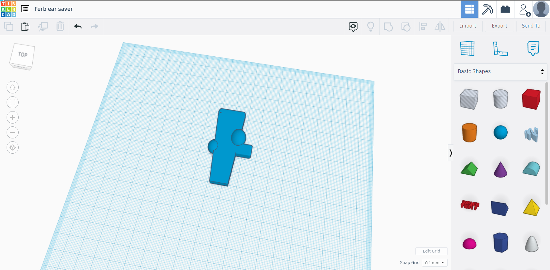
Task: Copy the selected object
Action: click(x=8, y=26)
